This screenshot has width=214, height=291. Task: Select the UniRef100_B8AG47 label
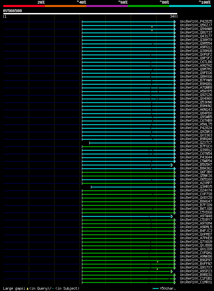point(196,201)
